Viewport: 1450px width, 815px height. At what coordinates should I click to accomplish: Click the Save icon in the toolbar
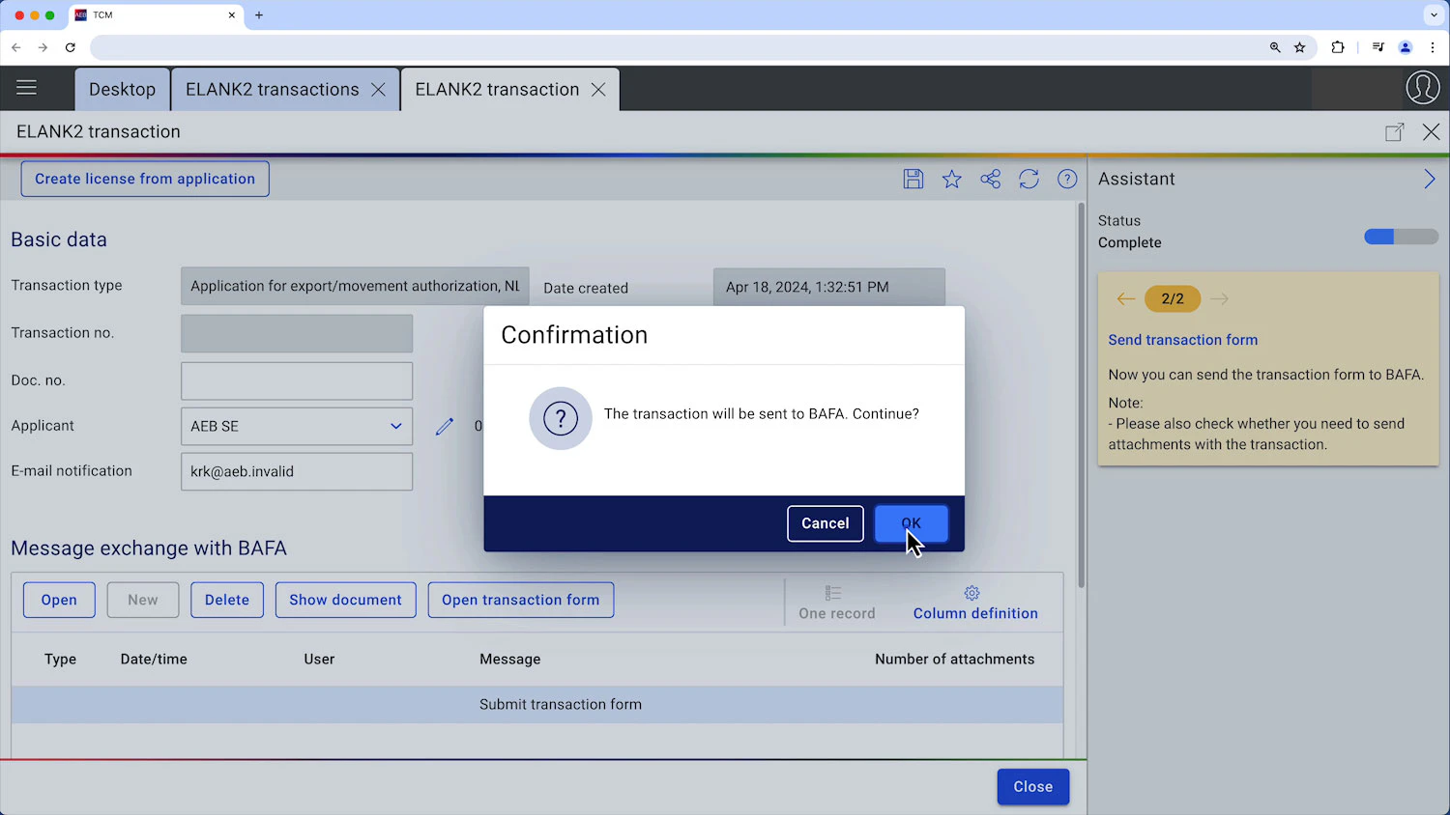pyautogui.click(x=913, y=179)
